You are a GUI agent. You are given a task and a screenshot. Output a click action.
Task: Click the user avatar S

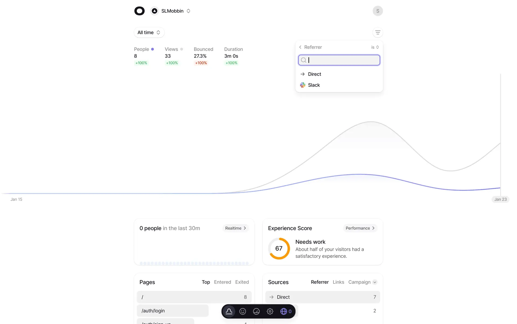378,11
